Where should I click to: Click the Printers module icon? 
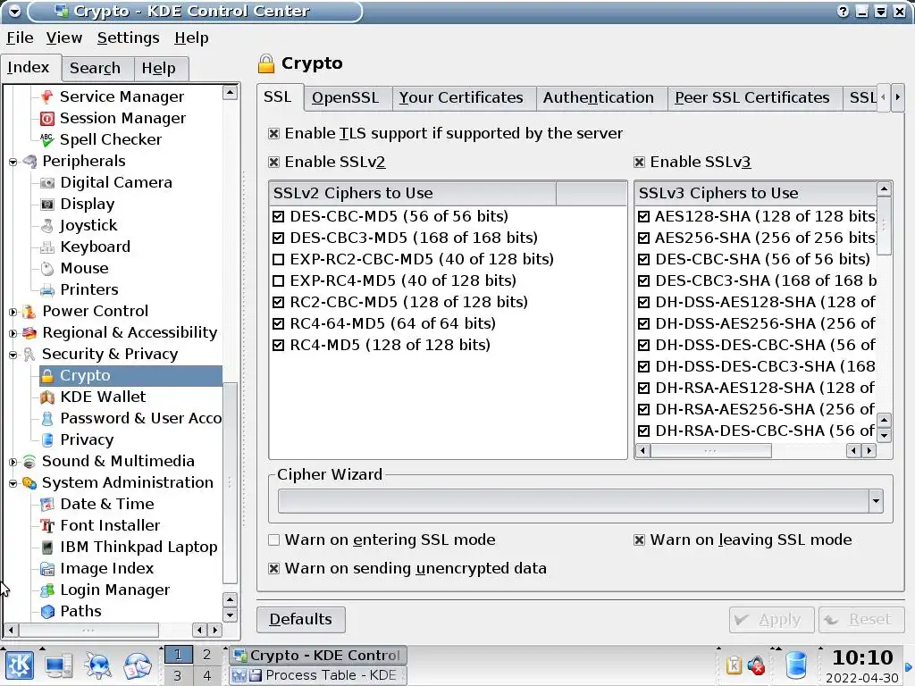pyautogui.click(x=47, y=290)
